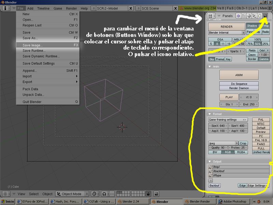Open the SCR:2-Model screen selector dropdown

tap(94, 8)
